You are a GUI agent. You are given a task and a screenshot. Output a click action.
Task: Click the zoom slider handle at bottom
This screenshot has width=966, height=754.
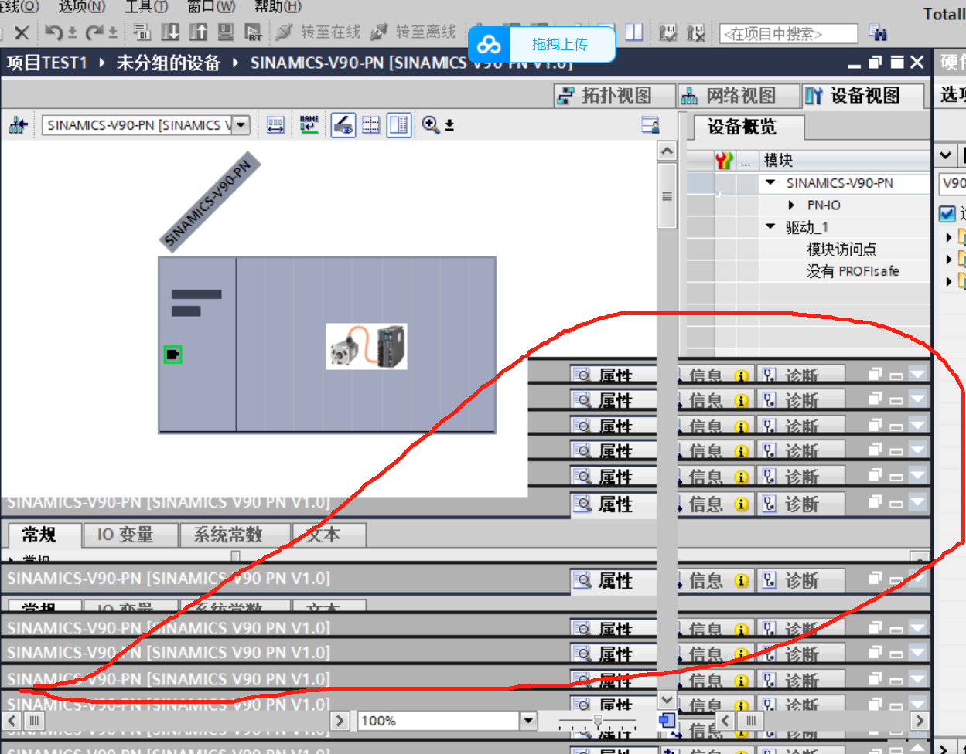pos(597,721)
